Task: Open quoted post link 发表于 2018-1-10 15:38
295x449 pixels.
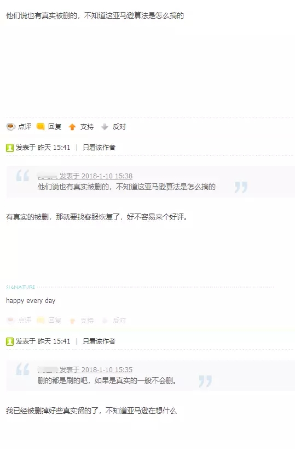Action: (96, 176)
